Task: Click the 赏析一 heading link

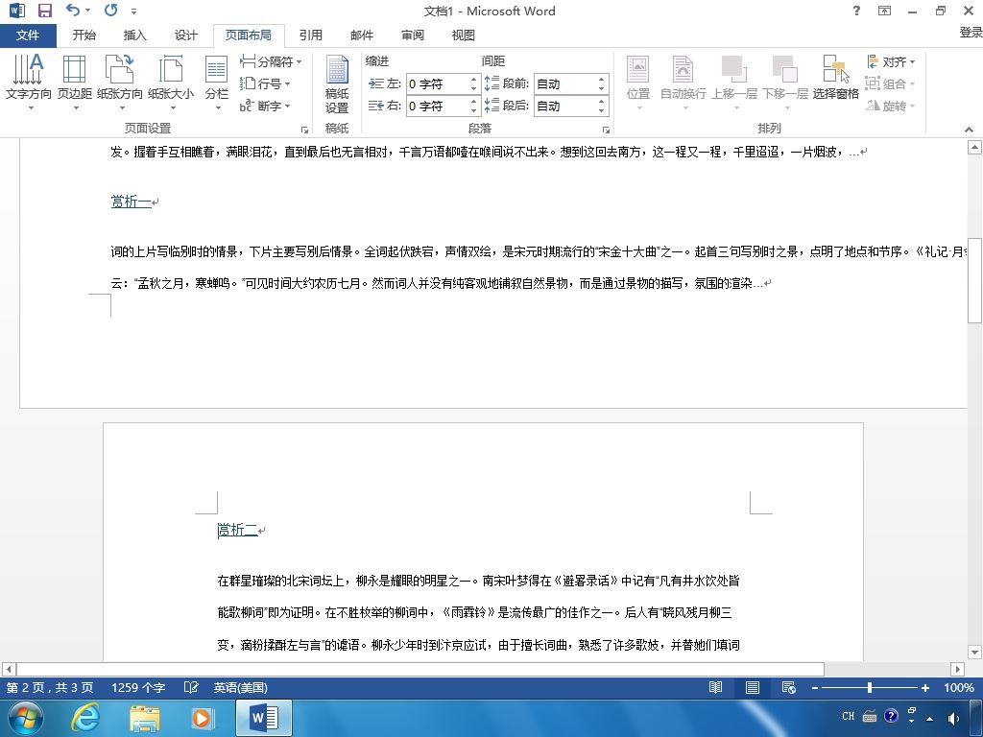Action: [131, 202]
